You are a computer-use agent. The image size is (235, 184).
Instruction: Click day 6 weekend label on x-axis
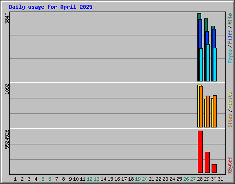click(x=50, y=179)
